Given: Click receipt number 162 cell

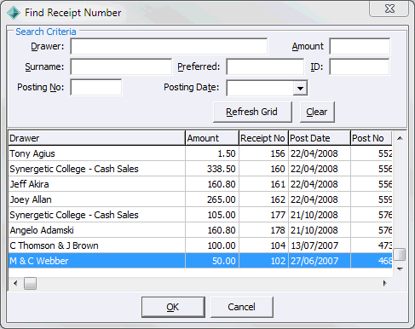Looking at the screenshot, I should point(263,199).
